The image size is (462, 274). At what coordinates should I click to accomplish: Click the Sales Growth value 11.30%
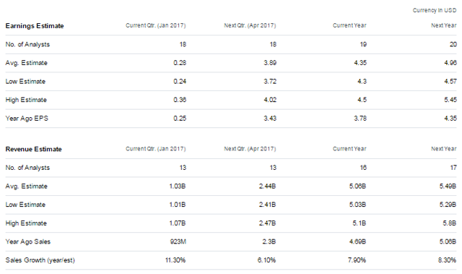[175, 260]
